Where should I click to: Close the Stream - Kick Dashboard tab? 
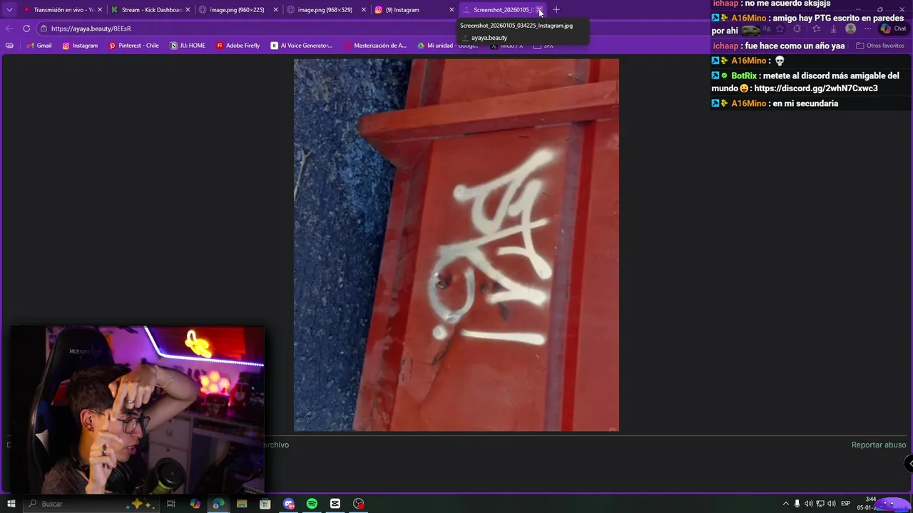(188, 10)
